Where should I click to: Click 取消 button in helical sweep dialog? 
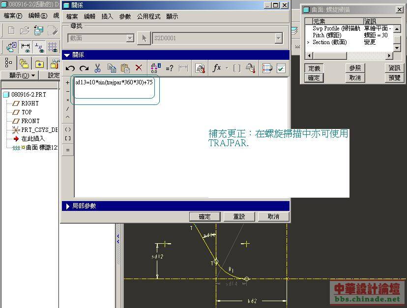click(x=355, y=78)
